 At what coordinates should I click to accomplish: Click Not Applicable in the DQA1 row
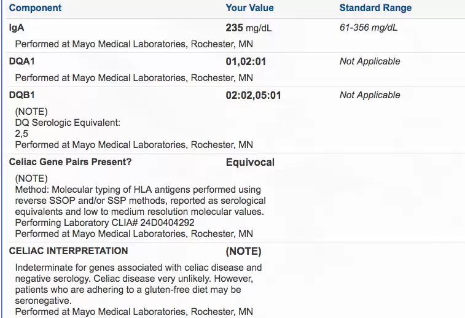pyautogui.click(x=369, y=61)
